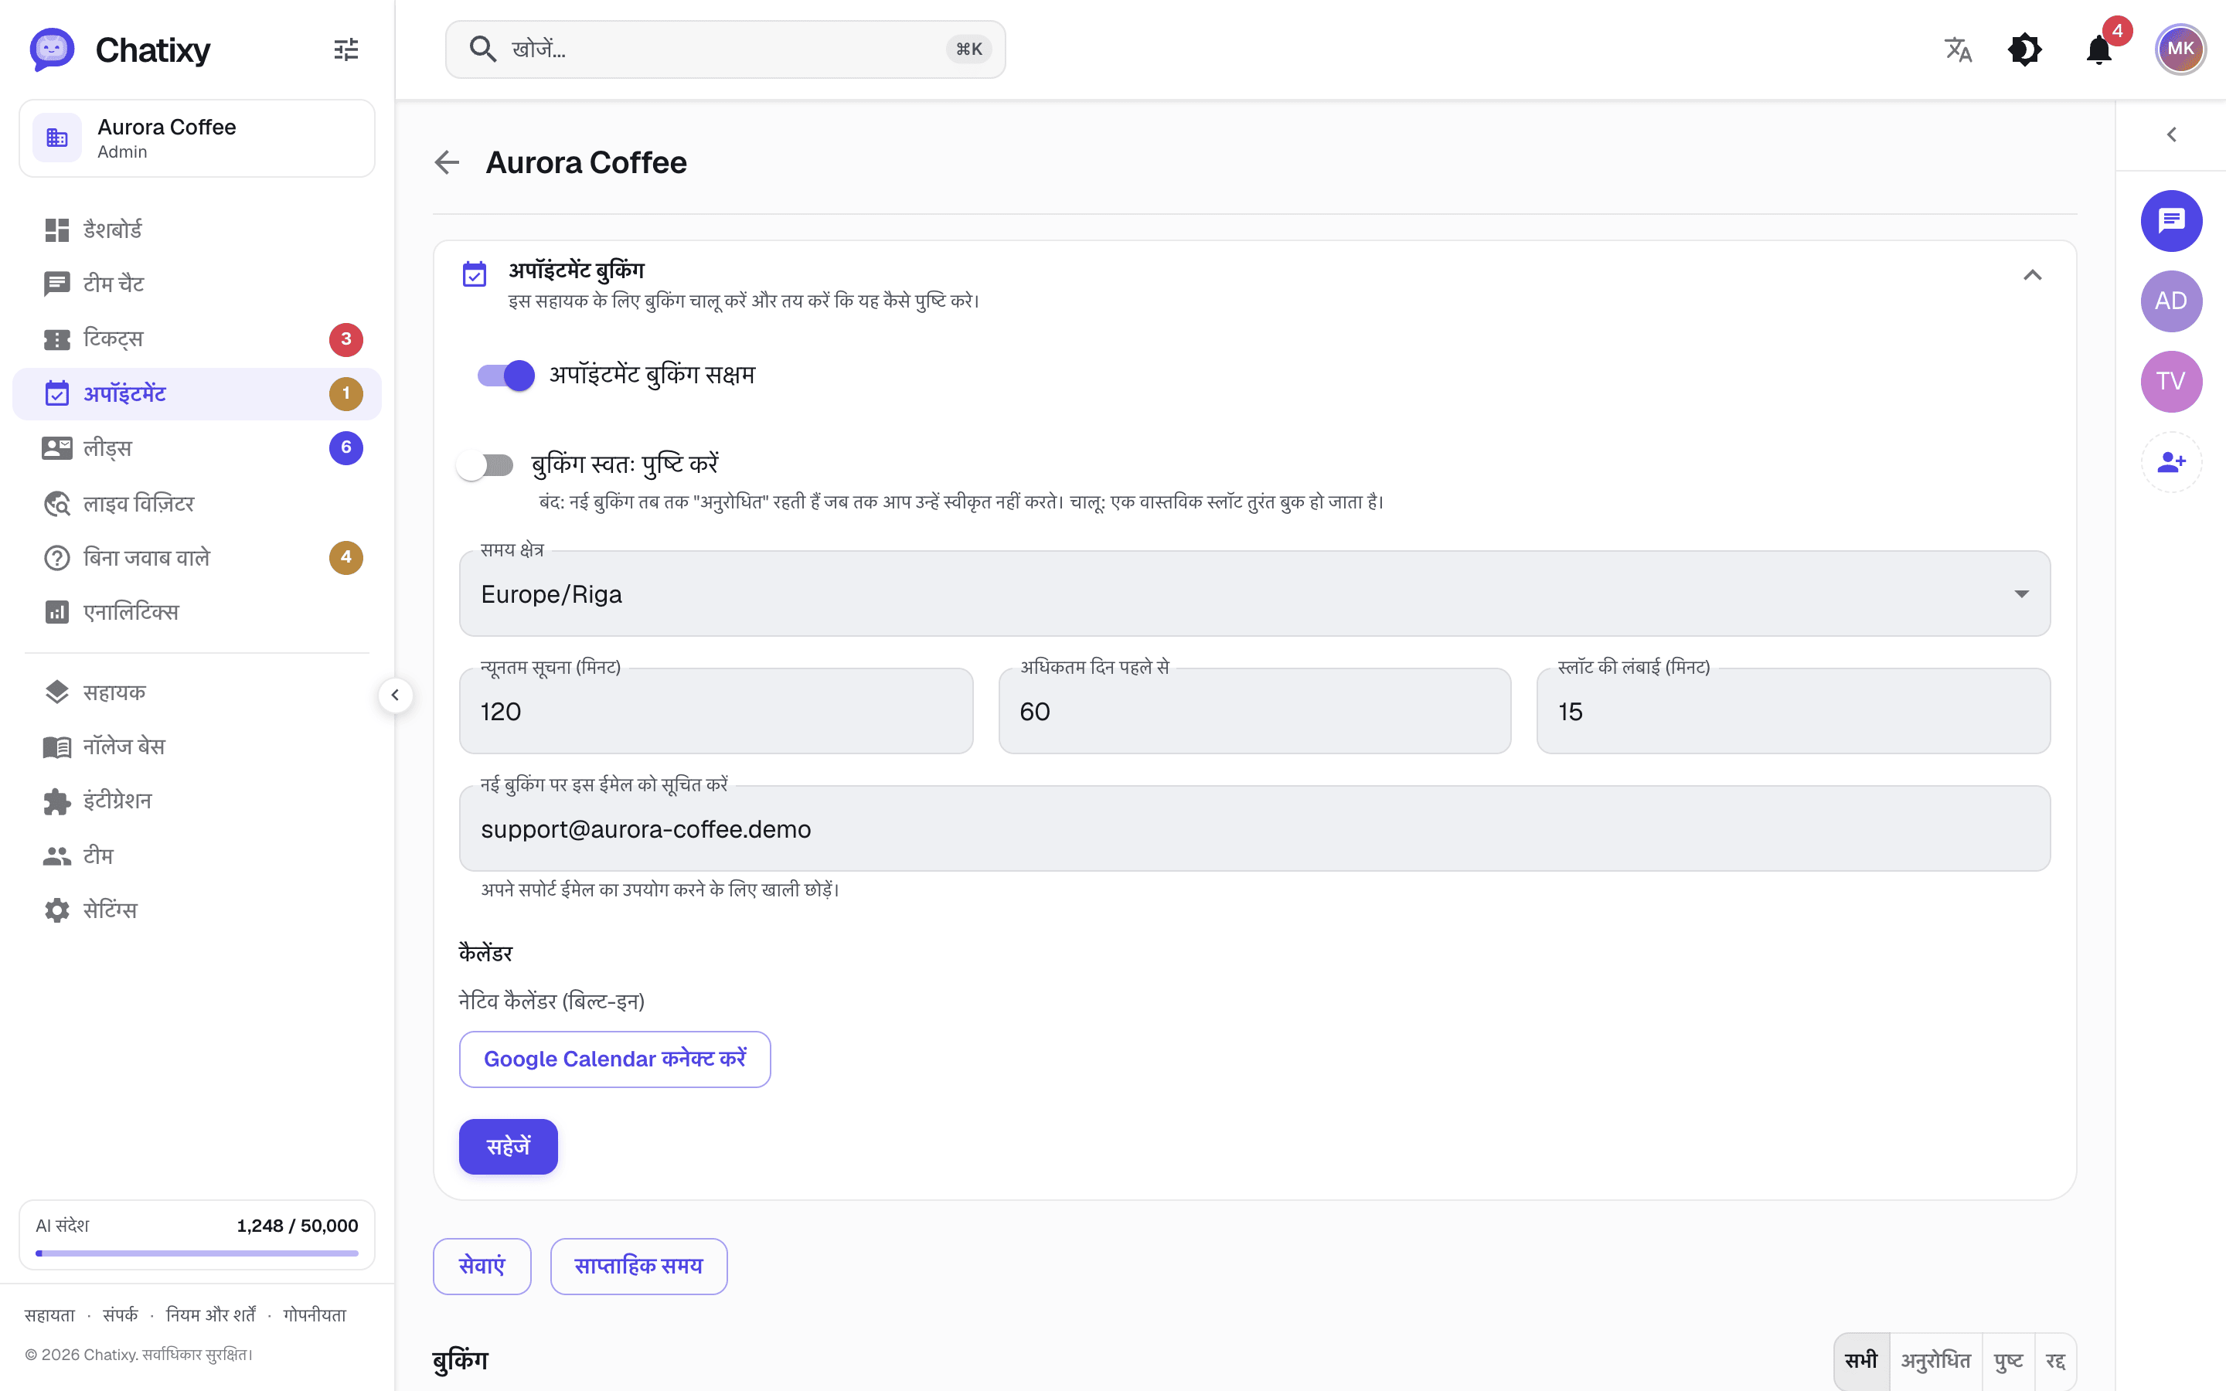Open Live Visitors sidebar item
This screenshot has height=1391, width=2226.
[x=197, y=503]
